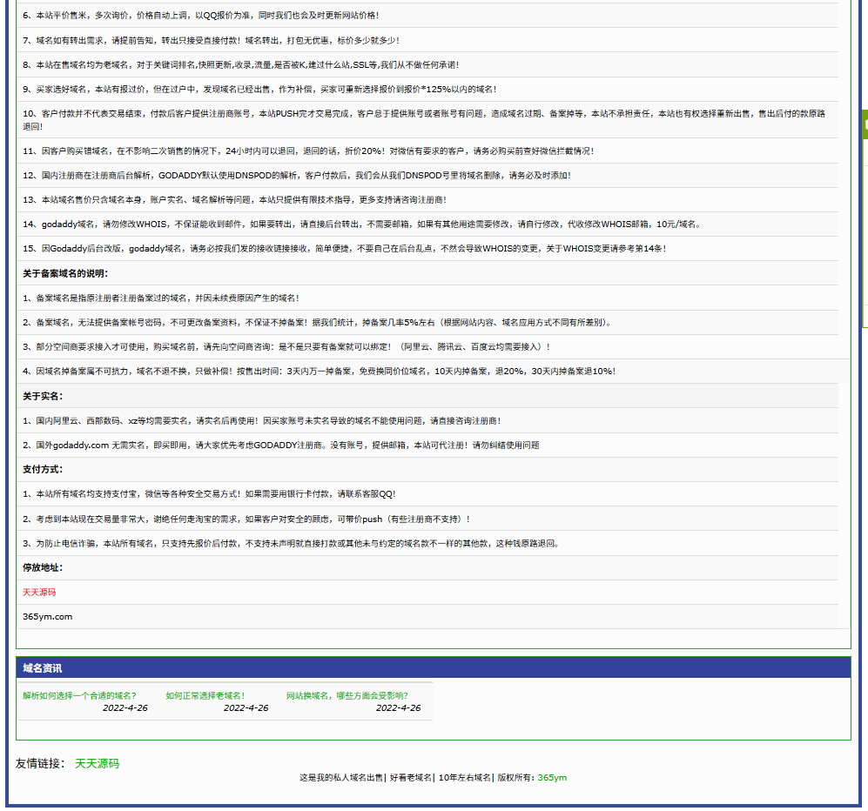Click the 关于备案域名的说明 heading

point(65,273)
